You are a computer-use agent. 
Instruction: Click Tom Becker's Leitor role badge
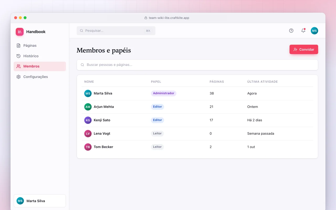coord(157,147)
